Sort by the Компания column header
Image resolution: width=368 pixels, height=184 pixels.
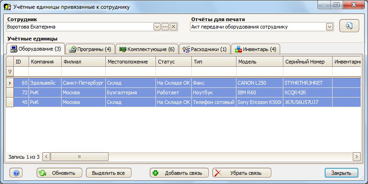coord(45,62)
